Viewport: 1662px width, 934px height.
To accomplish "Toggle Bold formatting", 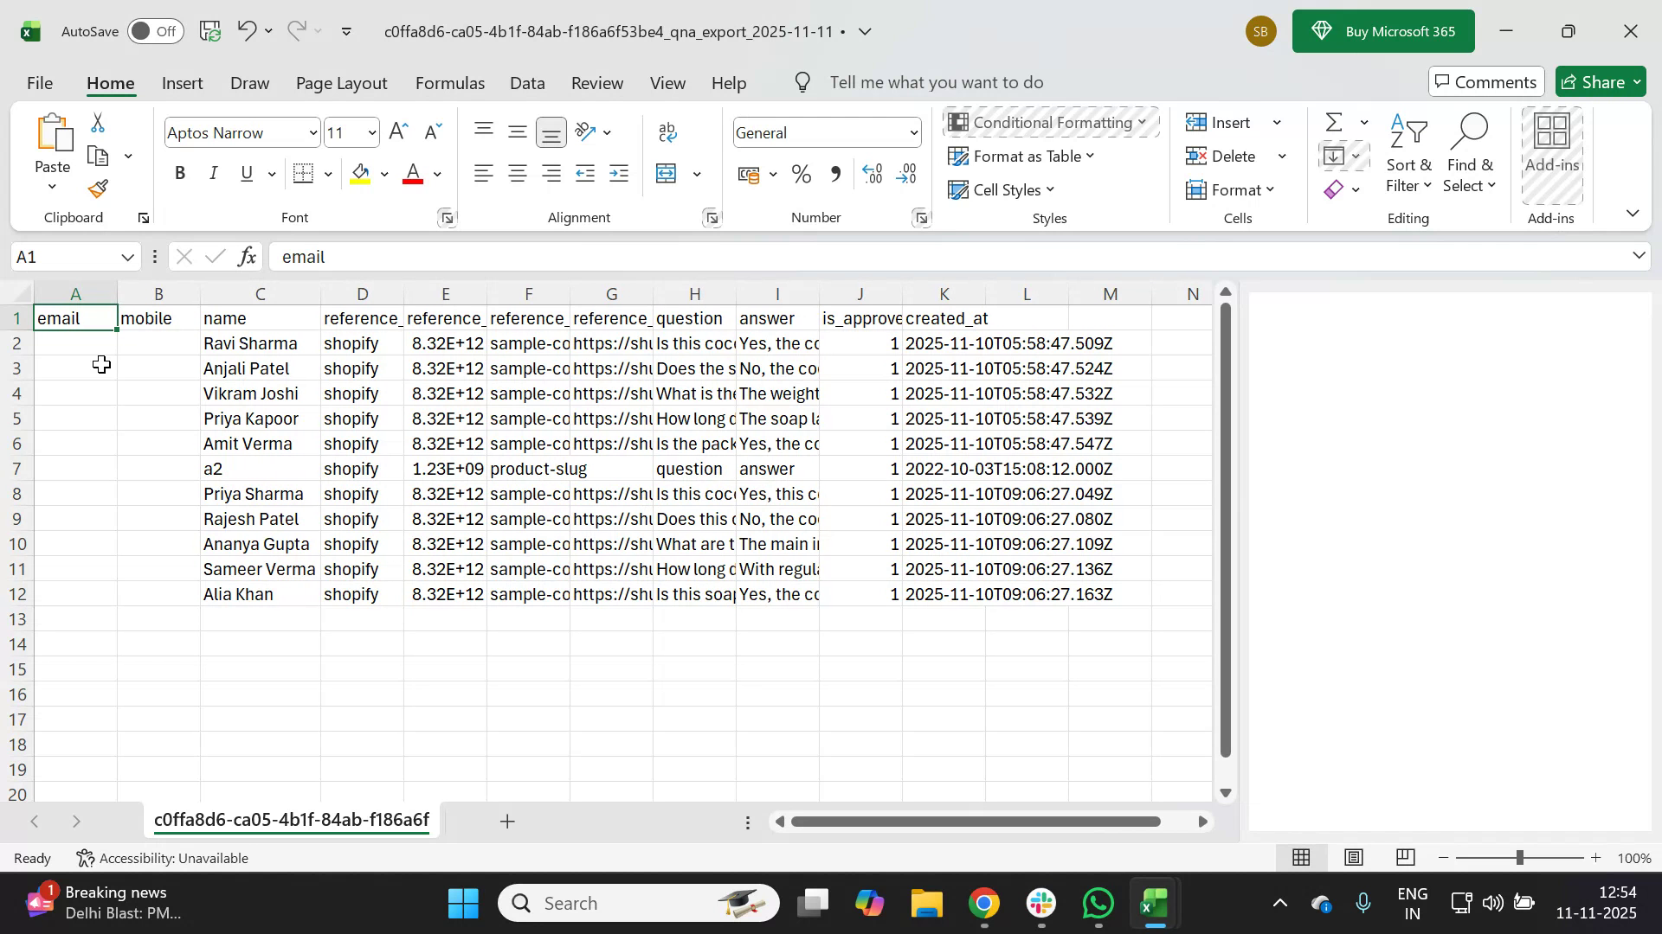I will pyautogui.click(x=180, y=173).
